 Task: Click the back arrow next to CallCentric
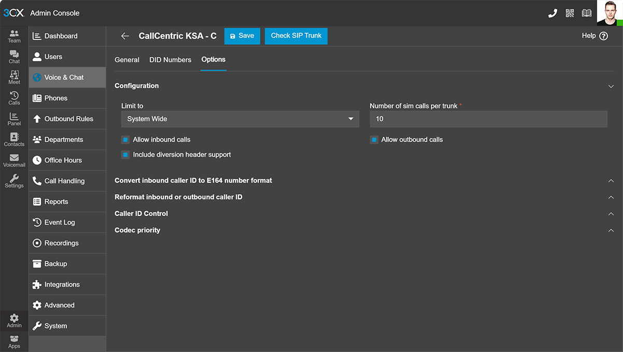[x=125, y=36]
